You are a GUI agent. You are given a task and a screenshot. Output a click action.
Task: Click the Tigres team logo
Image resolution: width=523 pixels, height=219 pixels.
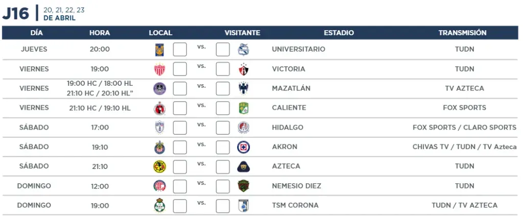(x=159, y=50)
